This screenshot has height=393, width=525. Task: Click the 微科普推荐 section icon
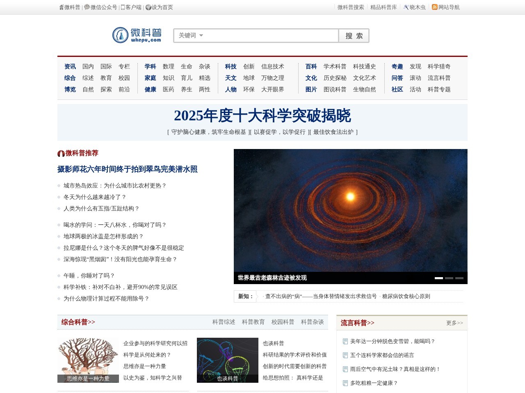pyautogui.click(x=61, y=154)
